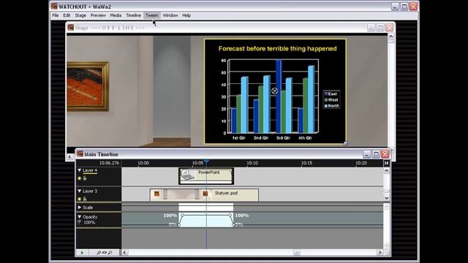Open the Timeline menu

pos(133,15)
